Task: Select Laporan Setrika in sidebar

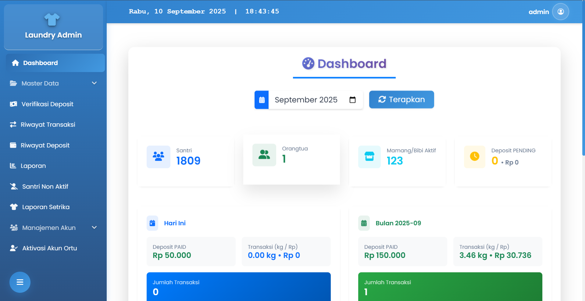Action: click(x=46, y=207)
